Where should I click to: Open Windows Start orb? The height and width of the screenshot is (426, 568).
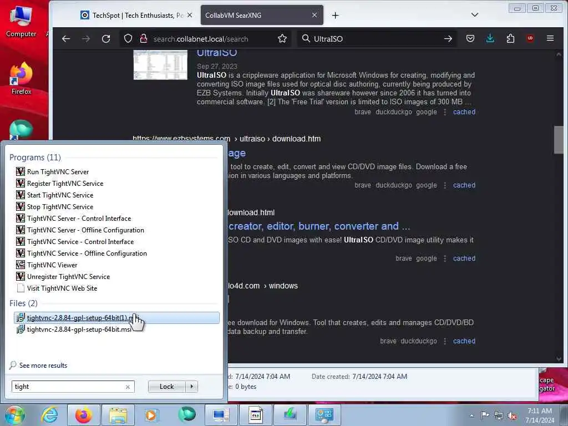(x=15, y=415)
